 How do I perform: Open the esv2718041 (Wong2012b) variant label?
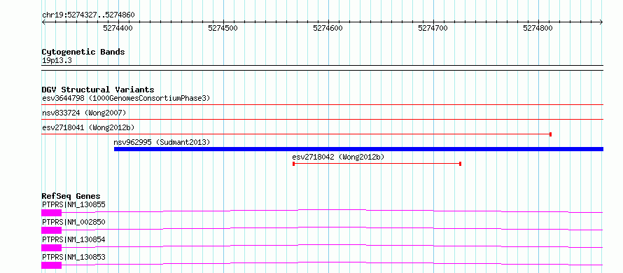pos(88,127)
